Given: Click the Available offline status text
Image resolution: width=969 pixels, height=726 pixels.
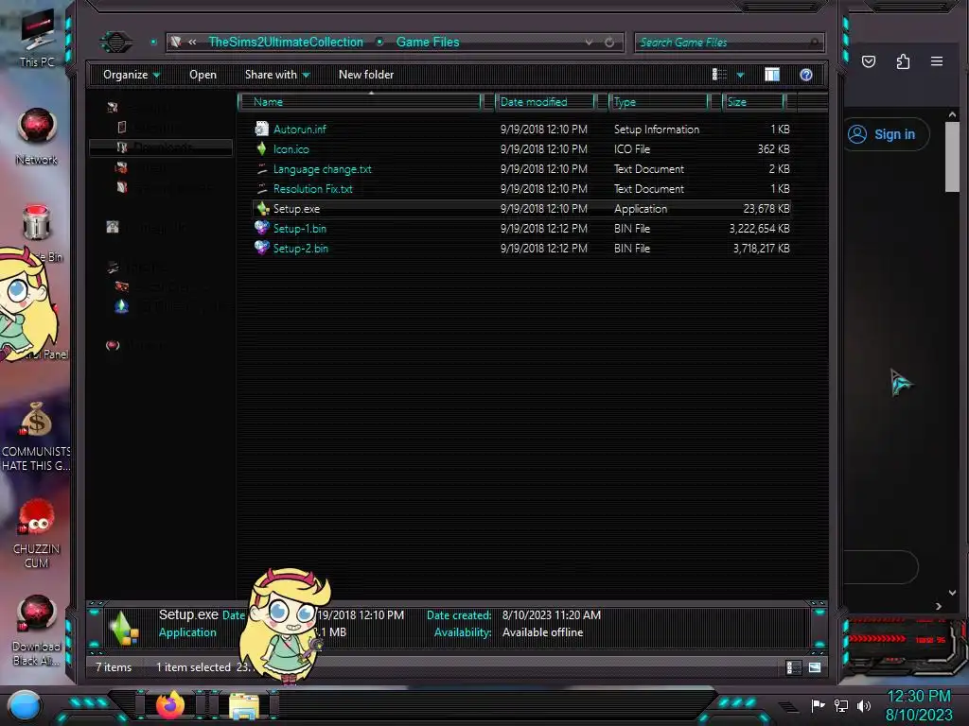Looking at the screenshot, I should click(x=542, y=632).
